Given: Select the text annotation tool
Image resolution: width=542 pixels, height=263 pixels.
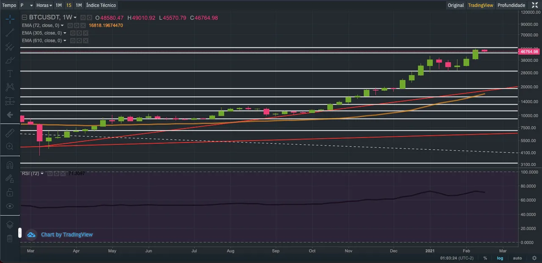Looking at the screenshot, I should [x=10, y=74].
